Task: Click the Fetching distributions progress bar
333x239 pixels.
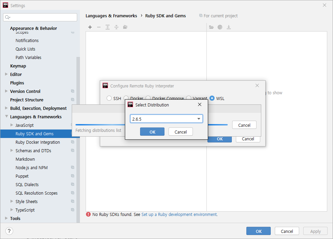Action: (x=100, y=125)
